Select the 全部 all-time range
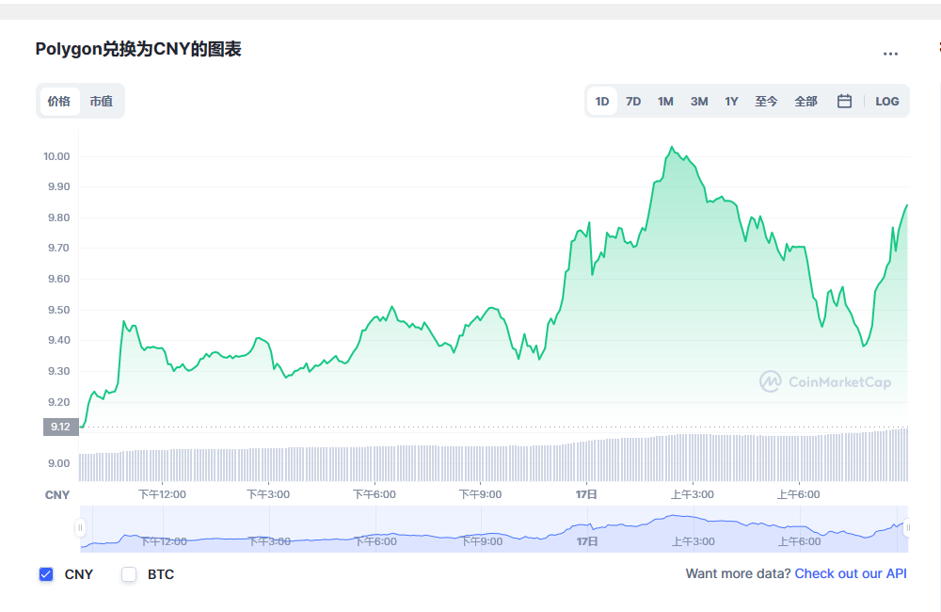The height and width of the screenshot is (612, 941). coord(806,102)
